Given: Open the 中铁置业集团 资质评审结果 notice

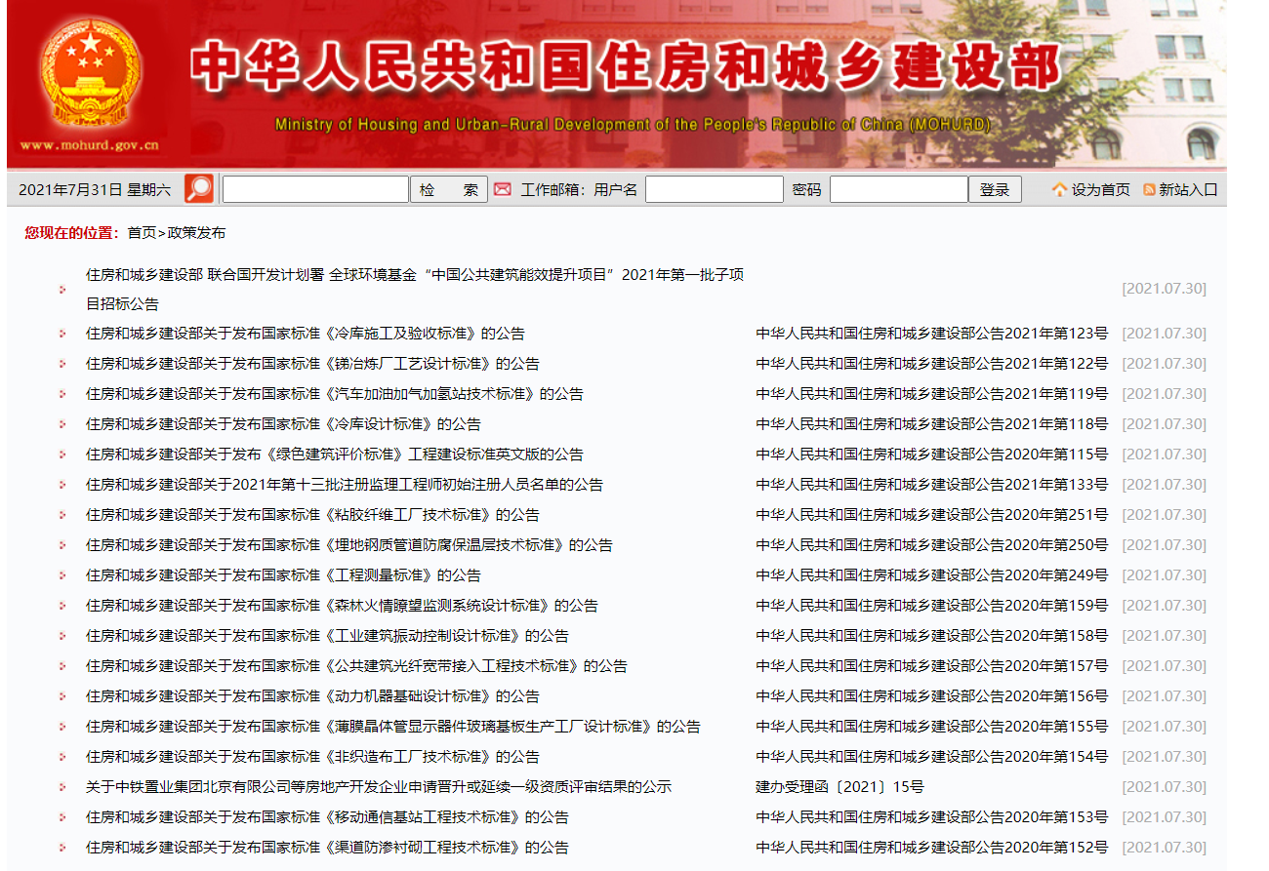Looking at the screenshot, I should pos(379,787).
